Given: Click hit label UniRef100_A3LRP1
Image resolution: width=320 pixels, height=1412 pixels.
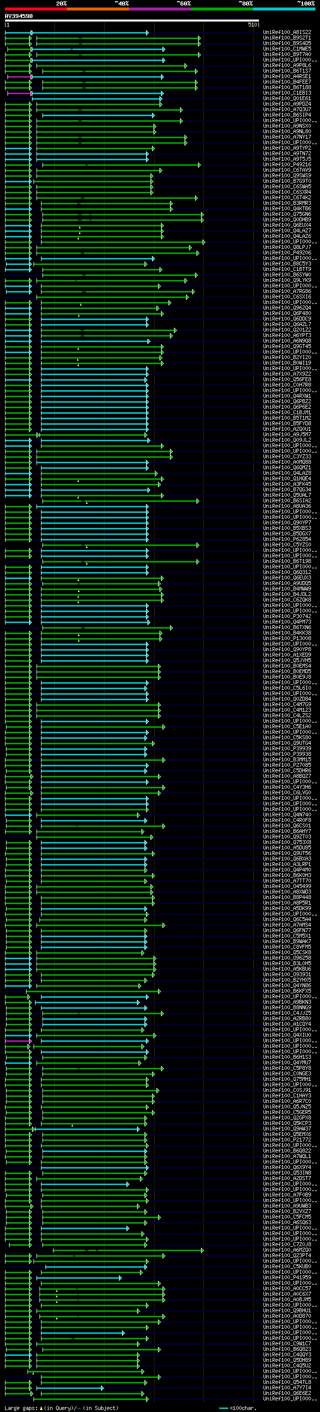Looking at the screenshot, I should [287, 864].
